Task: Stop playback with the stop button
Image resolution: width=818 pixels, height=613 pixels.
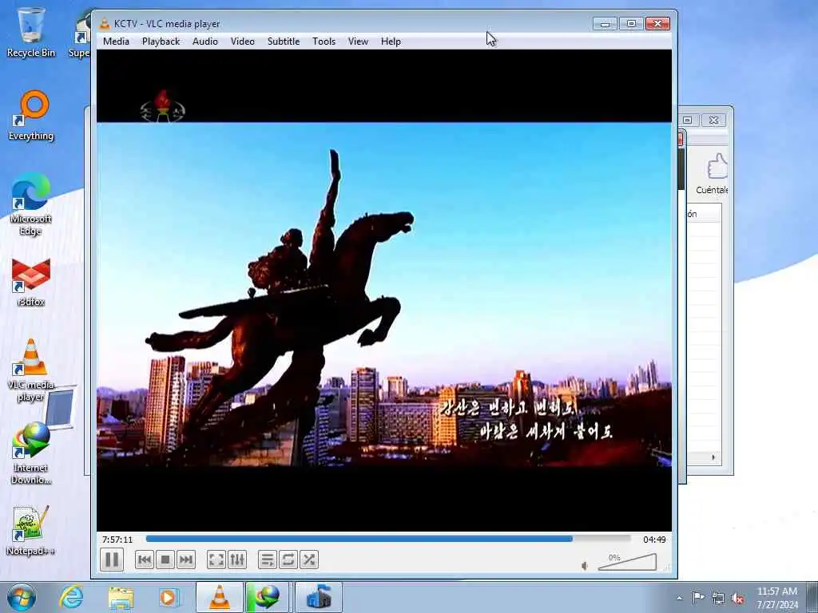Action: pyautogui.click(x=165, y=560)
